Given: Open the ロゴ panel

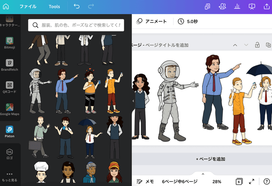Looking at the screenshot, I should (x=9, y=154).
